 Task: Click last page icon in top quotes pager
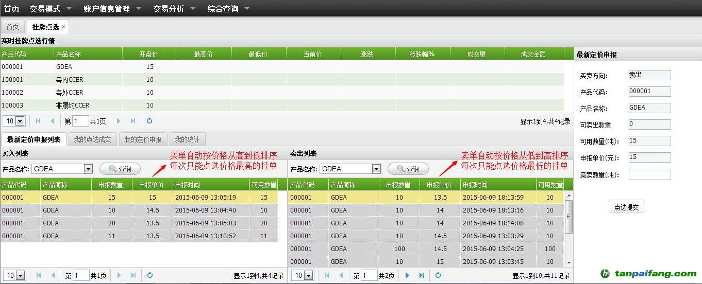click(133, 121)
